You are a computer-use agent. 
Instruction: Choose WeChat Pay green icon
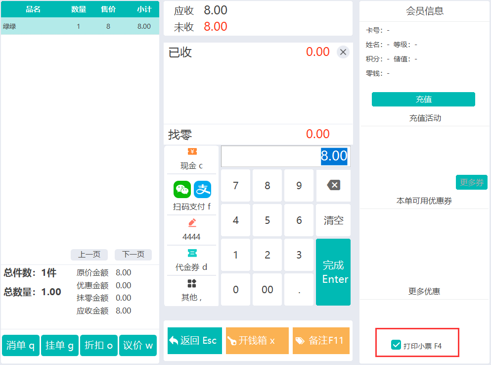182,189
